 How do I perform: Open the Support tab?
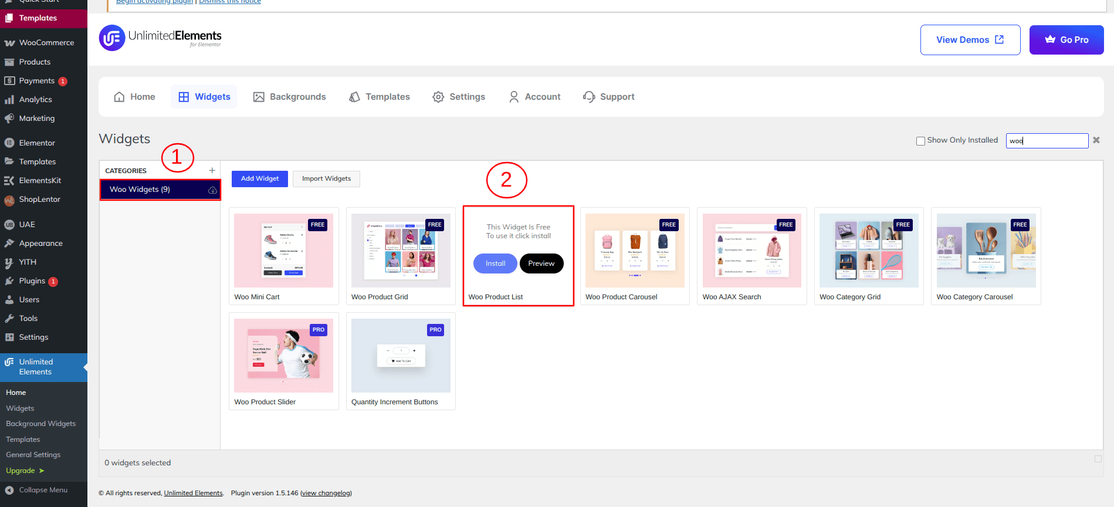pyautogui.click(x=609, y=97)
